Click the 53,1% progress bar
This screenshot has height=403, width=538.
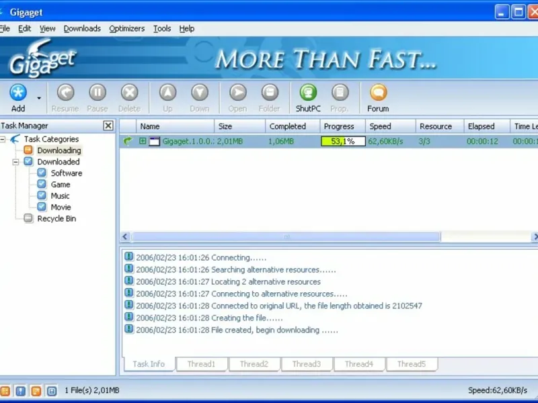pyautogui.click(x=343, y=142)
